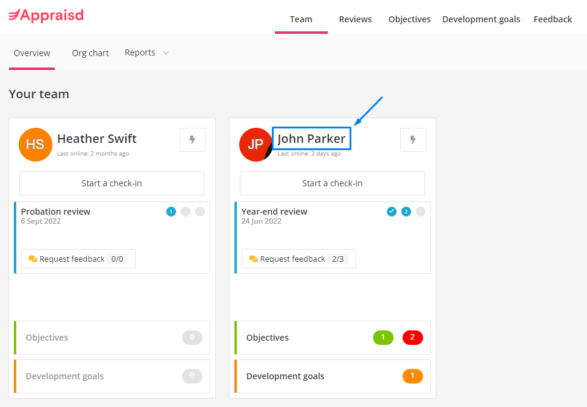
Task: Open John Parker's profile name
Action: [x=312, y=139]
